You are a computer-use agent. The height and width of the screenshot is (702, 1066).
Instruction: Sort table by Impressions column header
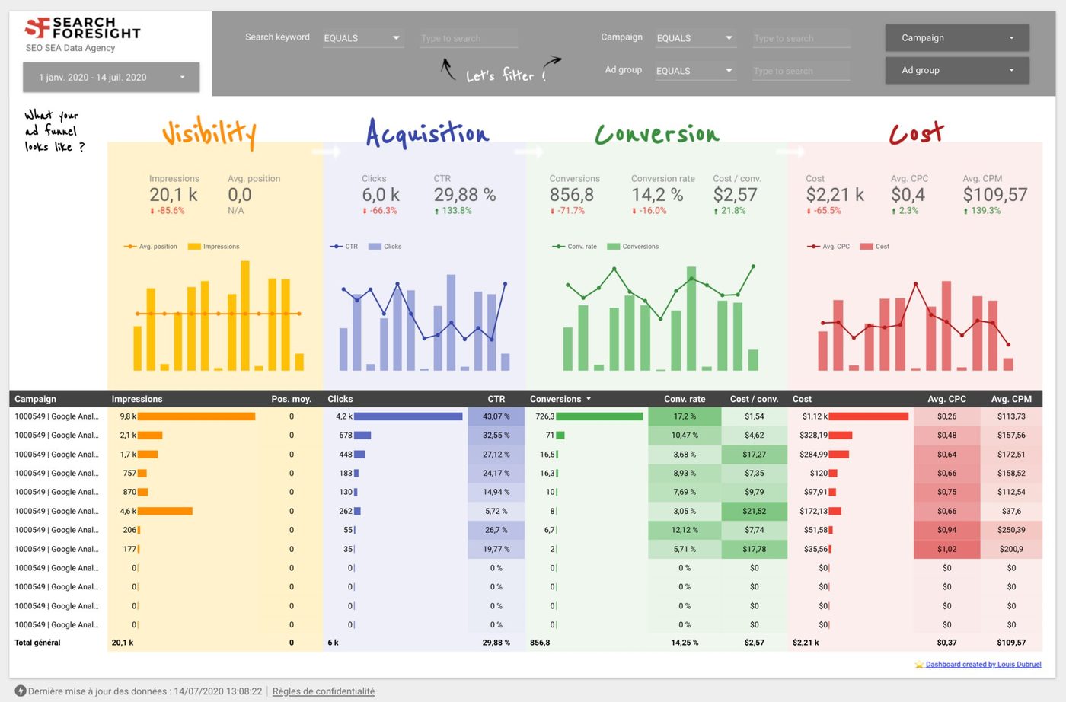[x=137, y=399]
